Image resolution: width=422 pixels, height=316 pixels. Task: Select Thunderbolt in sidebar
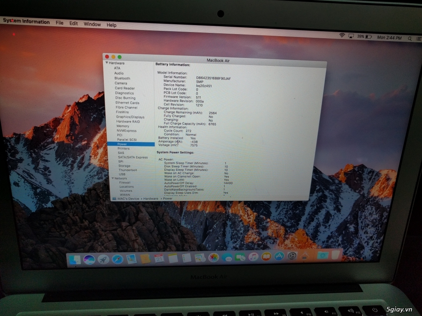128,170
